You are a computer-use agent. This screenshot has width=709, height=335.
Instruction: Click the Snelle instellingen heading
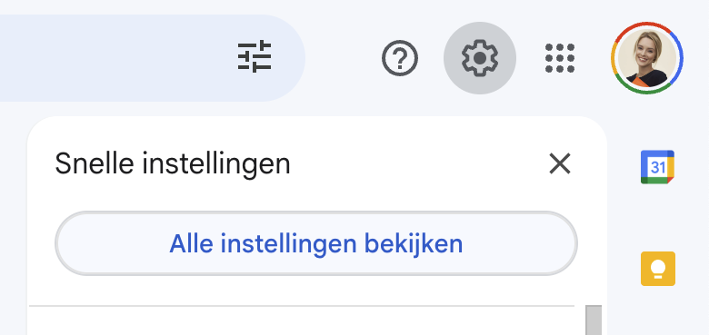(x=173, y=163)
